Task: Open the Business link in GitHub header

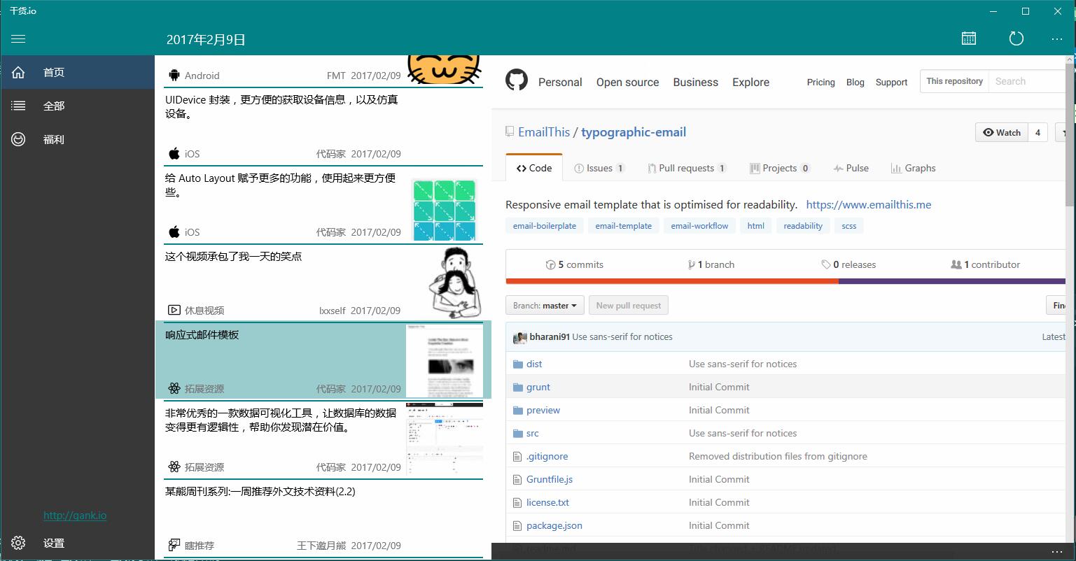Action: [x=695, y=82]
